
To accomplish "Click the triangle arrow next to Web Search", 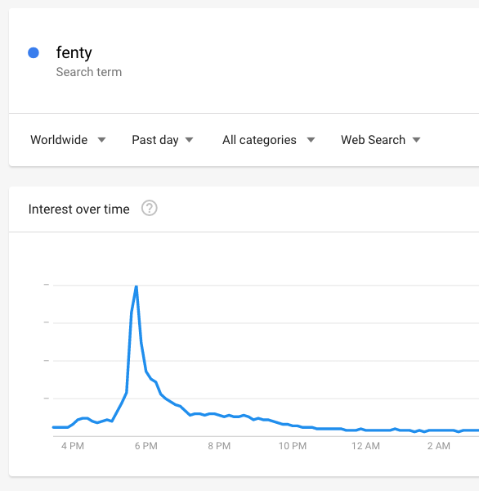I will point(416,140).
